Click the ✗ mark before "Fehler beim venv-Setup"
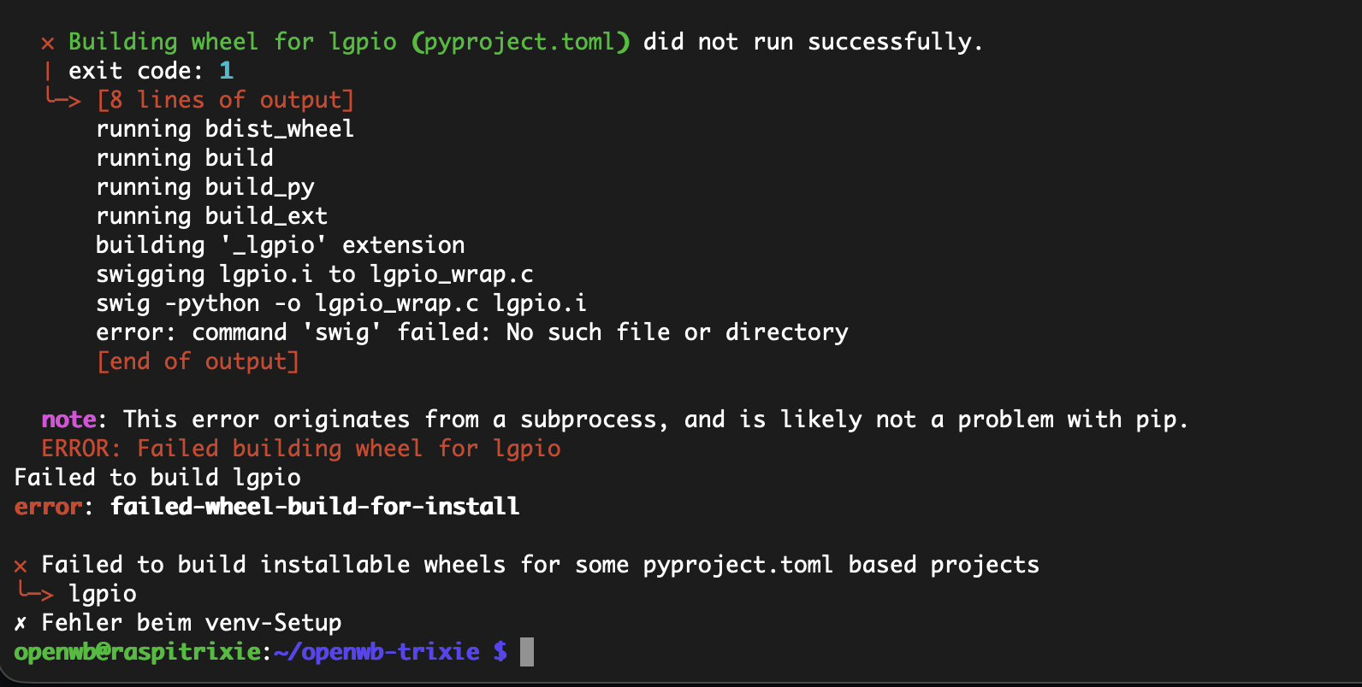The image size is (1362, 687). [x=21, y=623]
